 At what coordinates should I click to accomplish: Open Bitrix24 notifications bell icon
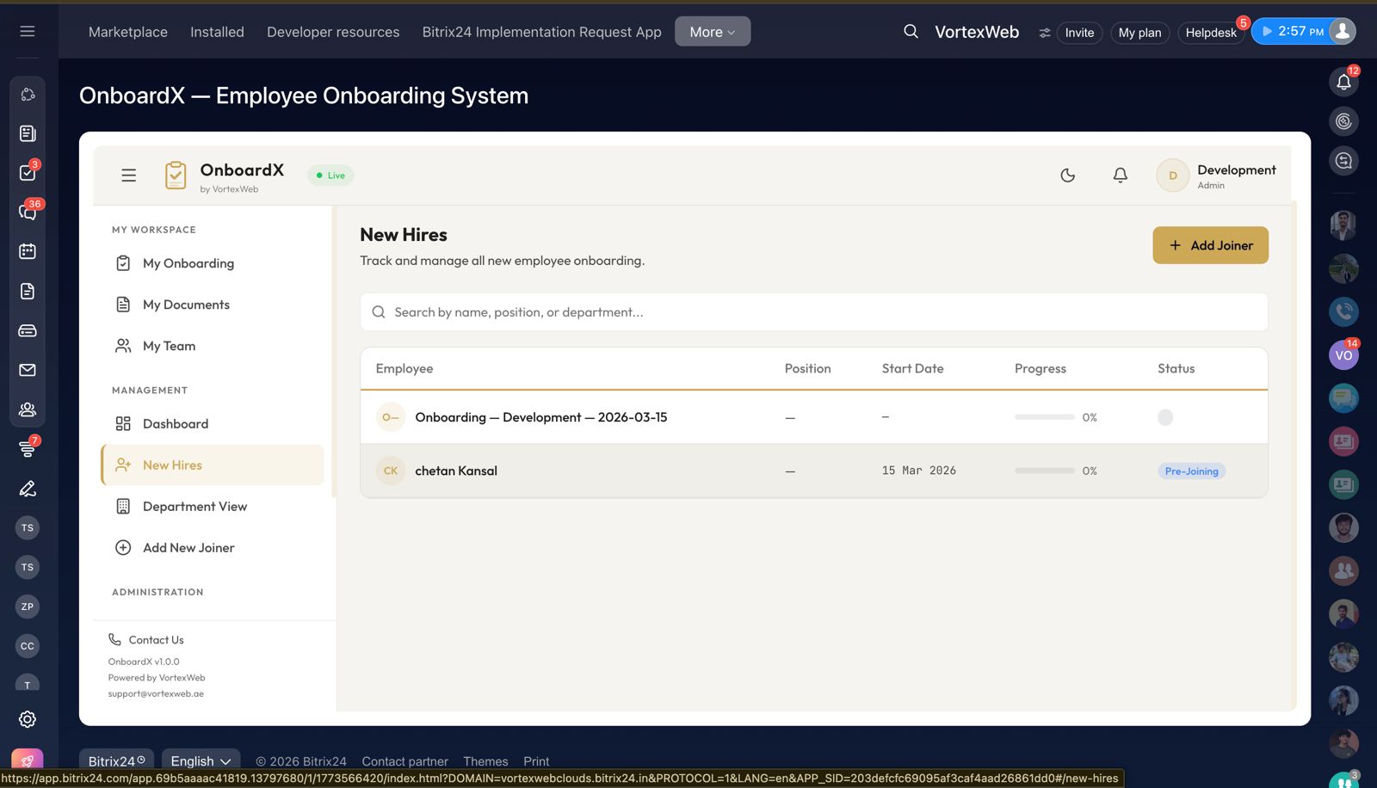pyautogui.click(x=1343, y=82)
